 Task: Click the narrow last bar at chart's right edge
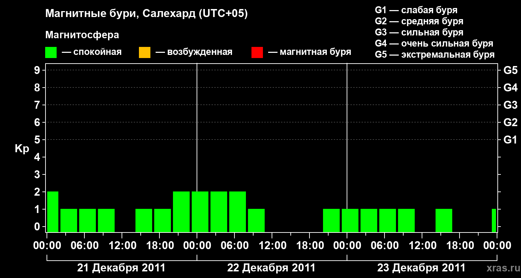tap(494, 220)
